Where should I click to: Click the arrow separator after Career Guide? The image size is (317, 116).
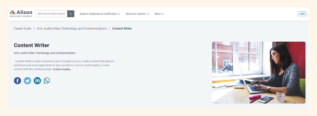pos(34,29)
